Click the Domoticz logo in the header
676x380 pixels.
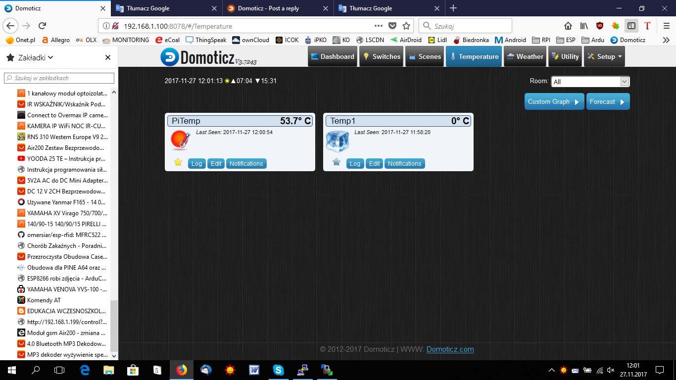(x=208, y=57)
